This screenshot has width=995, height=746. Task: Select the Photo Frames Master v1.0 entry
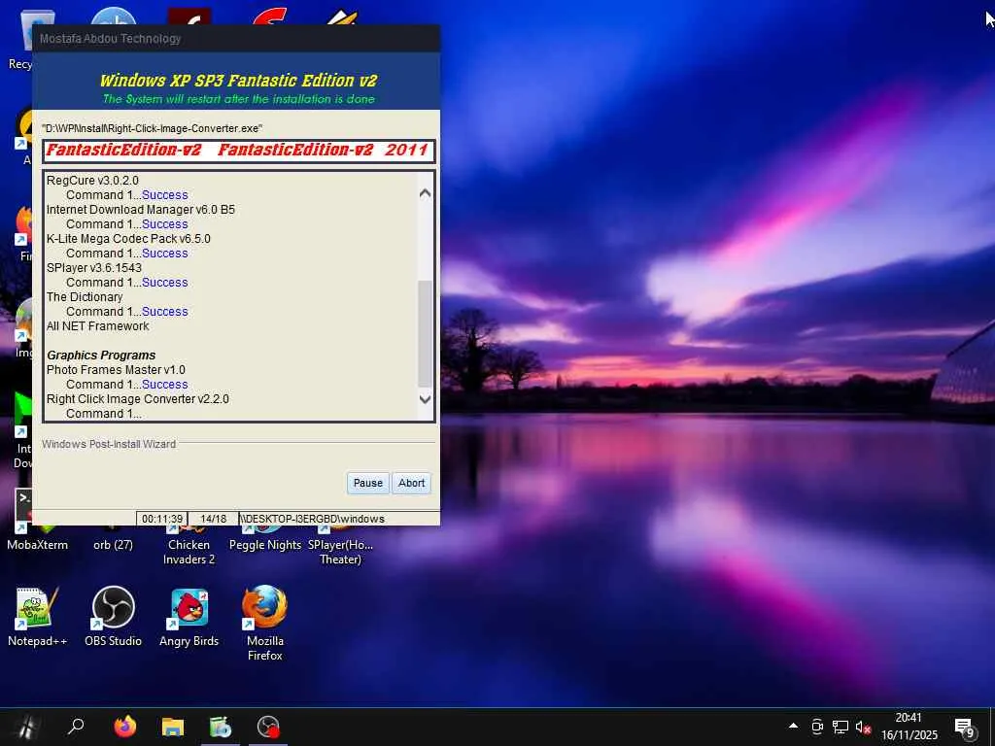(117, 370)
